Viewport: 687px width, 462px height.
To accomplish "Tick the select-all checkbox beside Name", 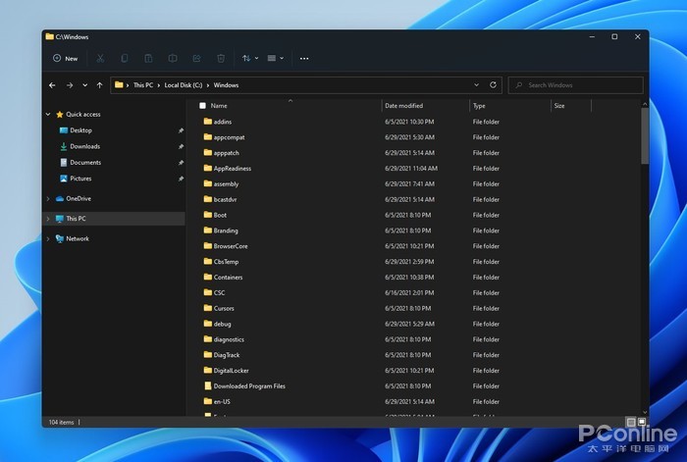I will pos(203,105).
